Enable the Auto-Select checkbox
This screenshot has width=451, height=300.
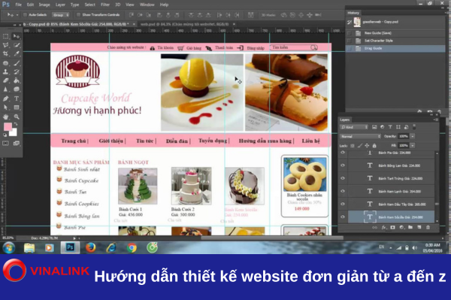25,15
